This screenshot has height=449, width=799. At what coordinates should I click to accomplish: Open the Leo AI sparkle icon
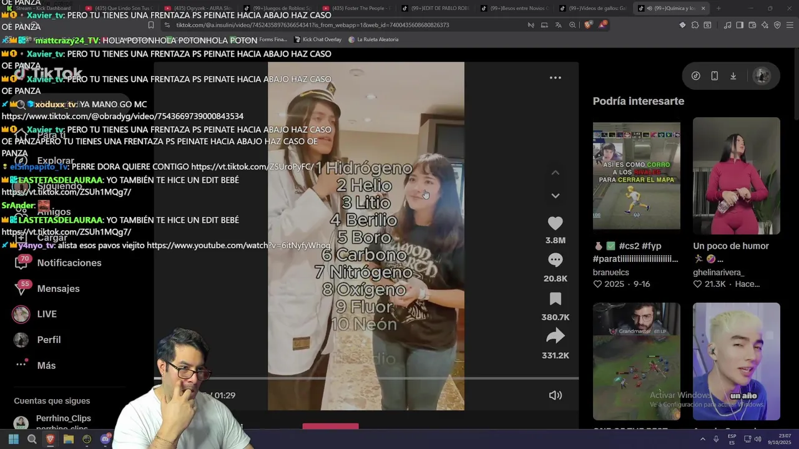pos(765,25)
